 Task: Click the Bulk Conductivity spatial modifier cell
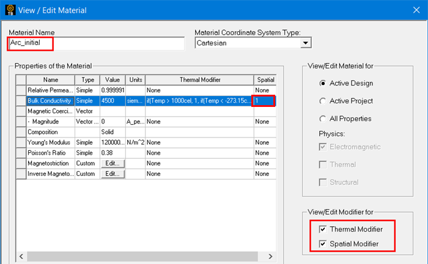264,101
